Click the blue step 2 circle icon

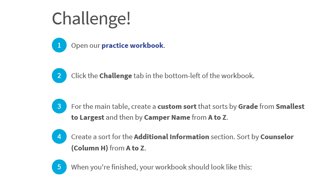click(x=59, y=76)
